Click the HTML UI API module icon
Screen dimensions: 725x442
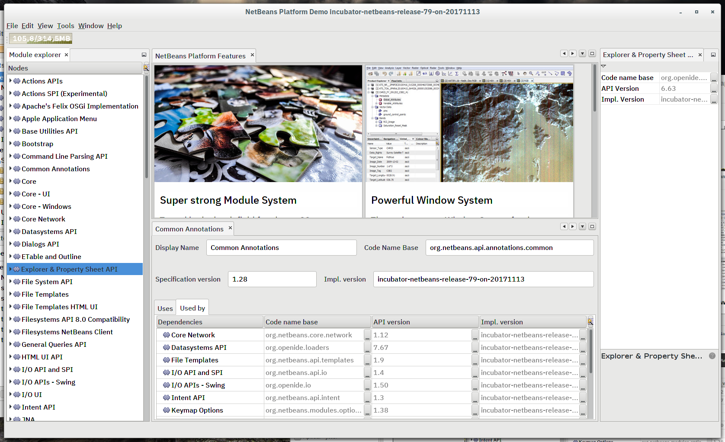(17, 357)
